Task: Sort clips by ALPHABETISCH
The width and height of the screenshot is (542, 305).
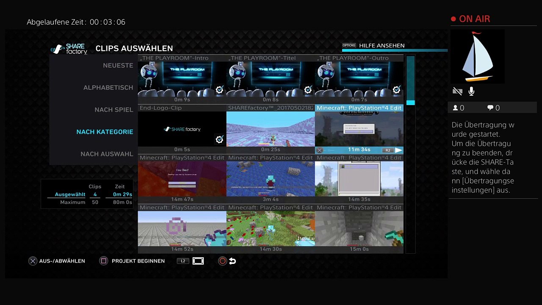Action: click(x=108, y=88)
